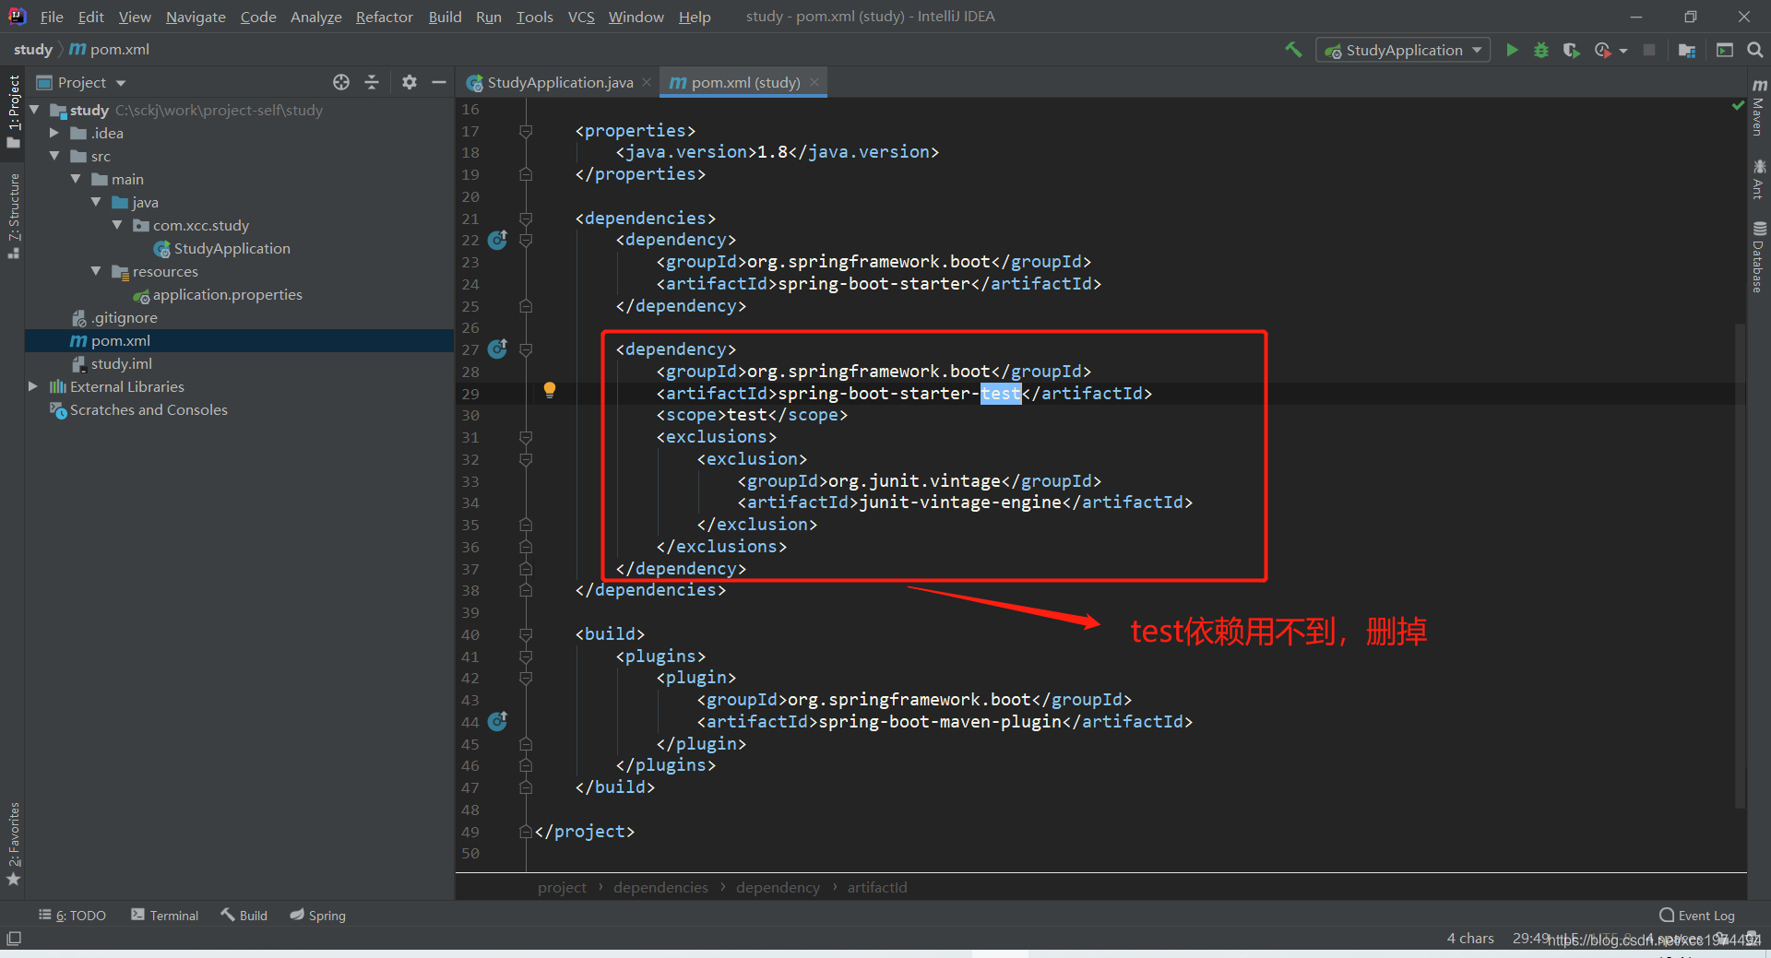Open the Project view selector dropdown

click(x=81, y=82)
